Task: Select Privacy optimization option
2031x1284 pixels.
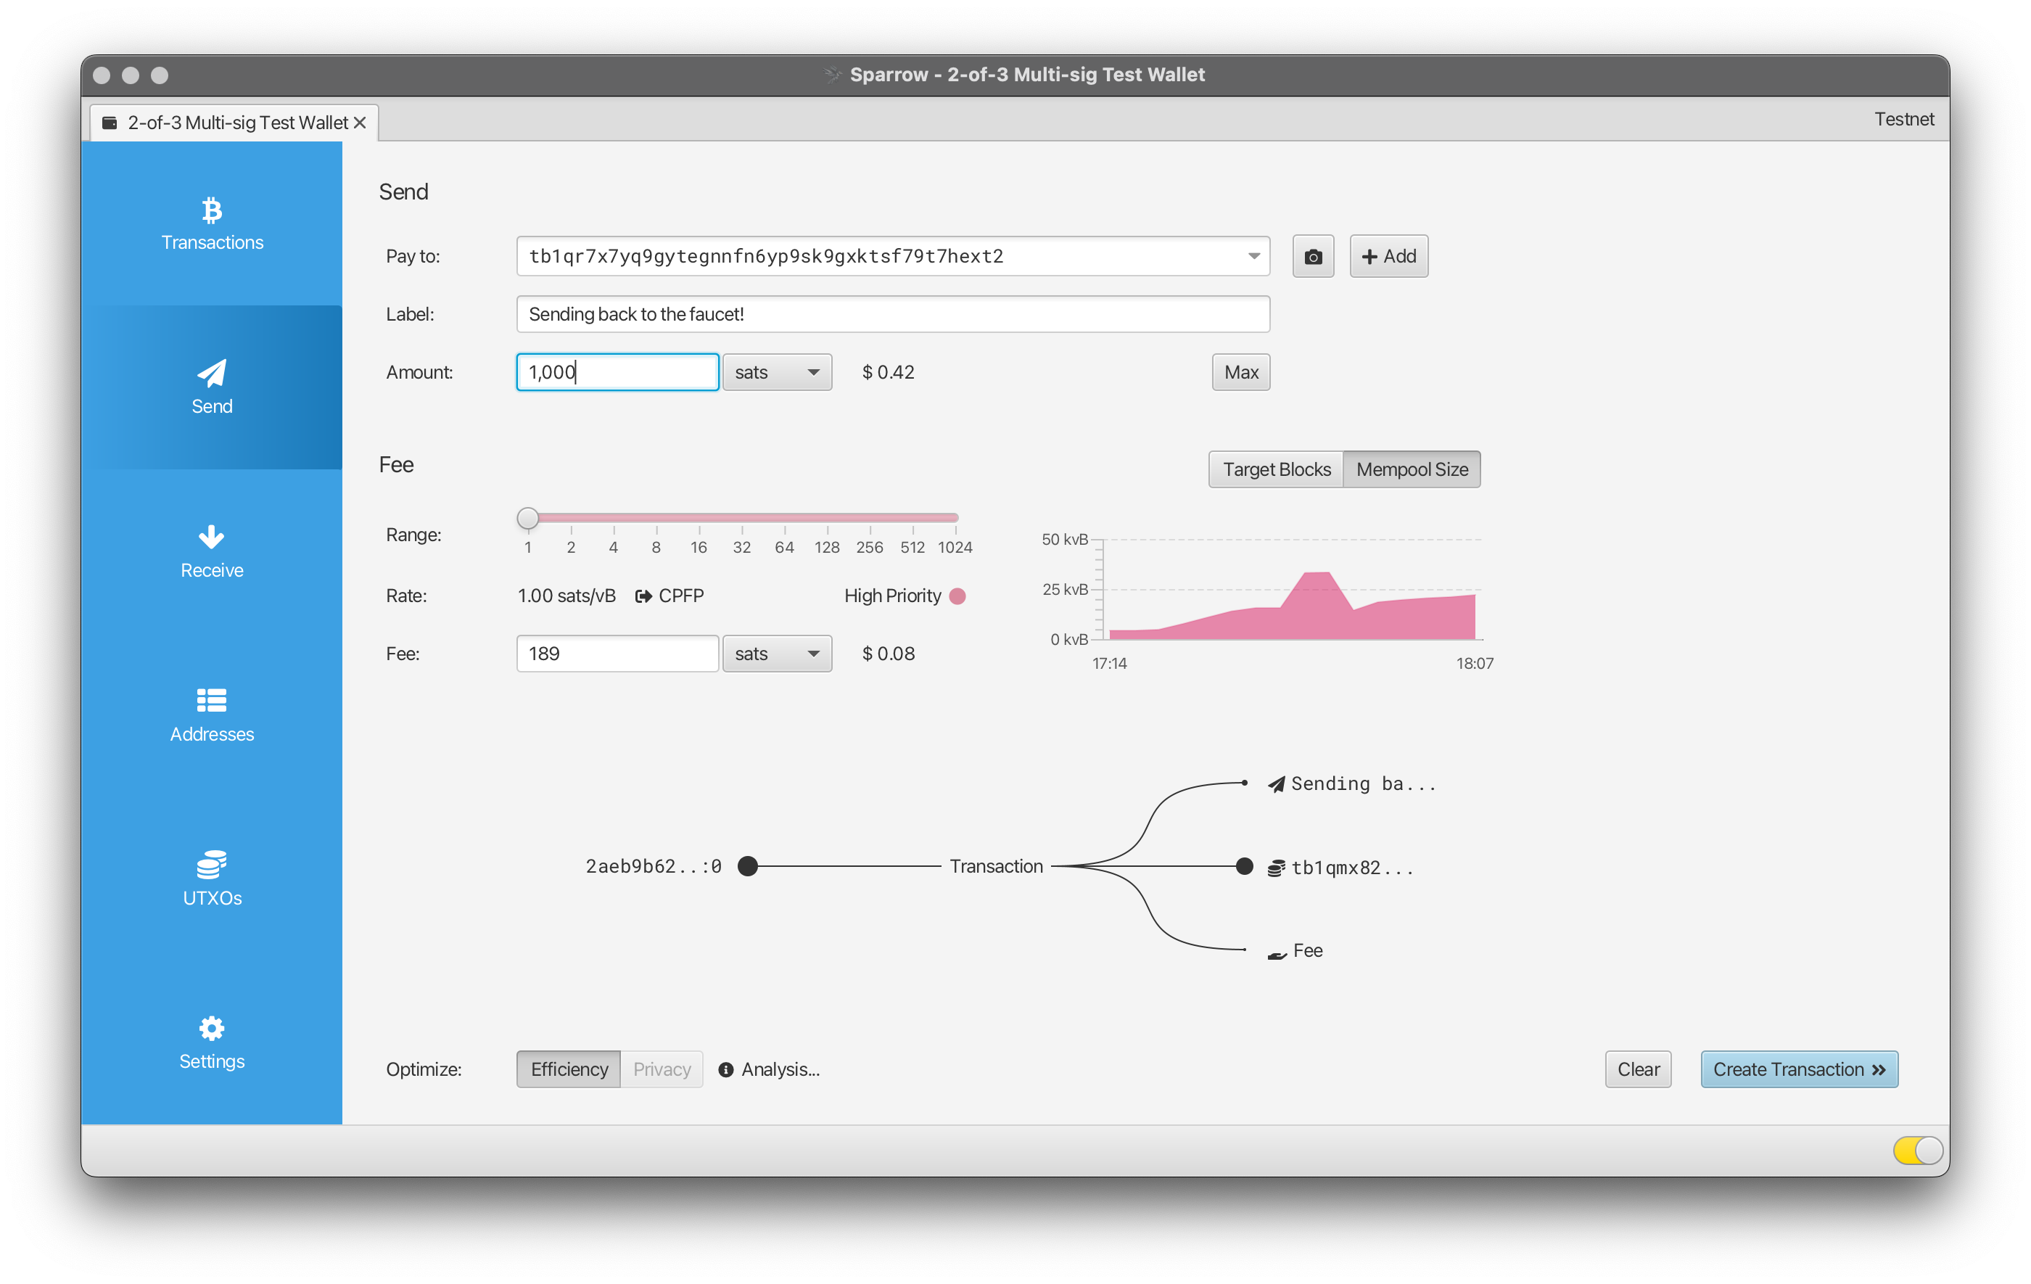Action: [x=662, y=1070]
